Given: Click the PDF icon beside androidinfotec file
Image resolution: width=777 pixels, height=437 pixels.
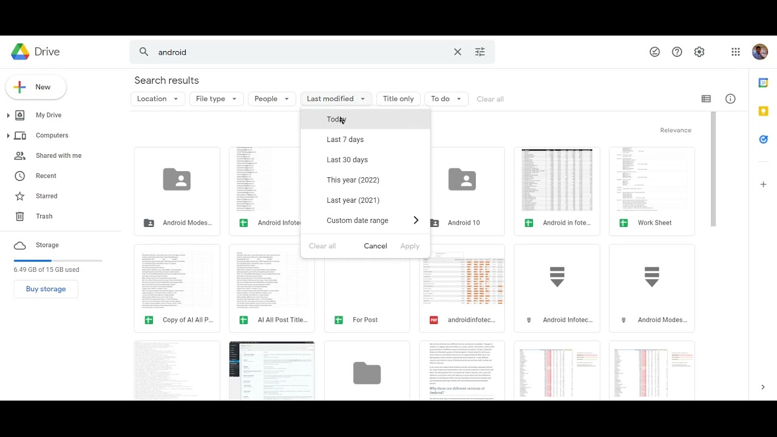Looking at the screenshot, I should coord(433,320).
